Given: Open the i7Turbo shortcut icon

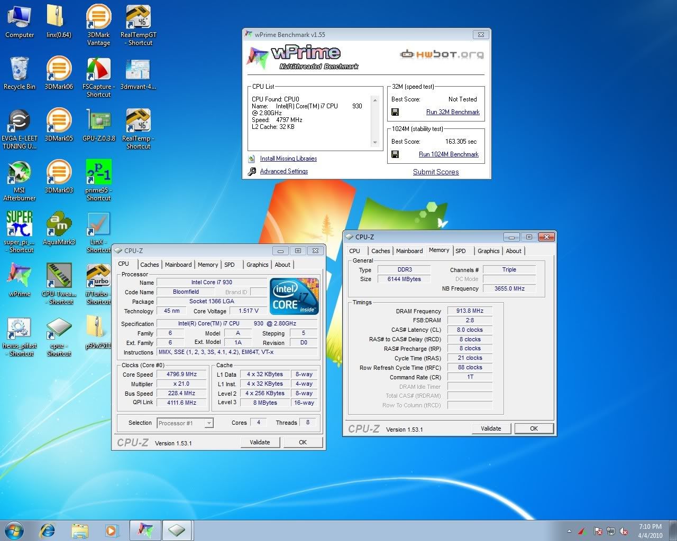Looking at the screenshot, I should (98, 284).
